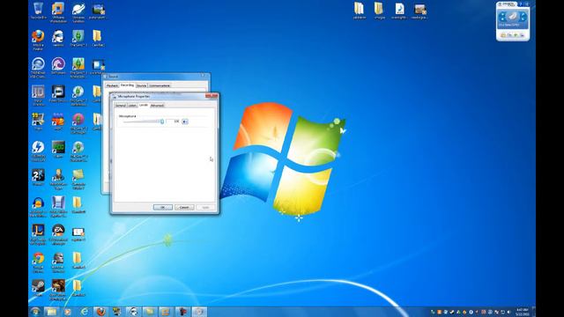Open the Communications tab in the Sound window
Image resolution: width=564 pixels, height=317 pixels.
[160, 85]
